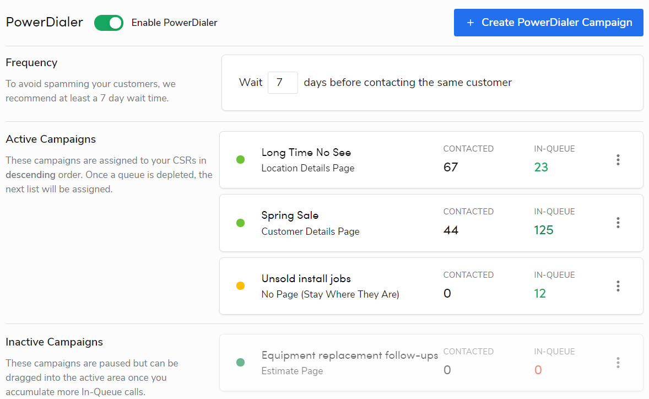
Task: Disable PowerDialer using the toggle switch
Action: pyautogui.click(x=109, y=23)
